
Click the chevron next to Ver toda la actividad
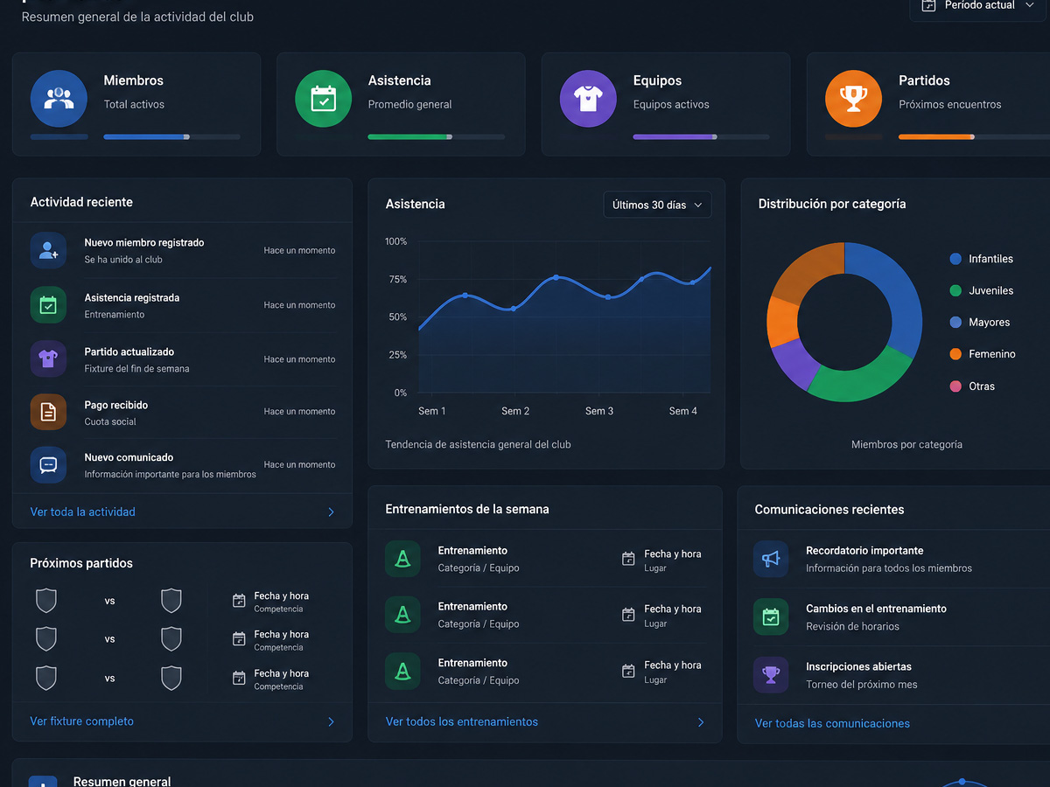click(x=331, y=512)
